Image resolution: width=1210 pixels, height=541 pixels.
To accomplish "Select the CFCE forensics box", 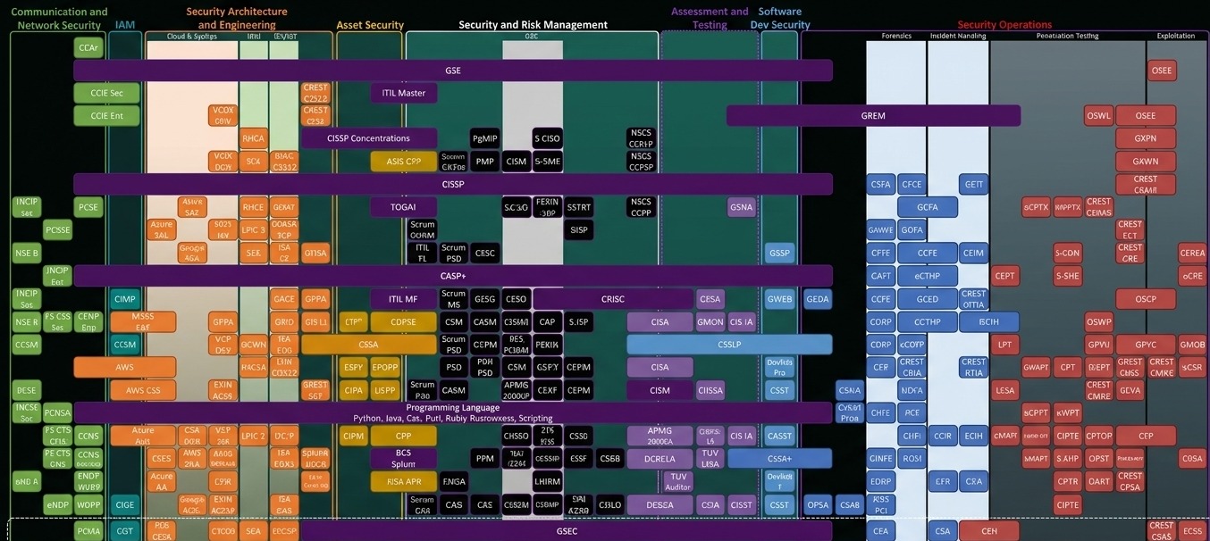I will (x=912, y=185).
